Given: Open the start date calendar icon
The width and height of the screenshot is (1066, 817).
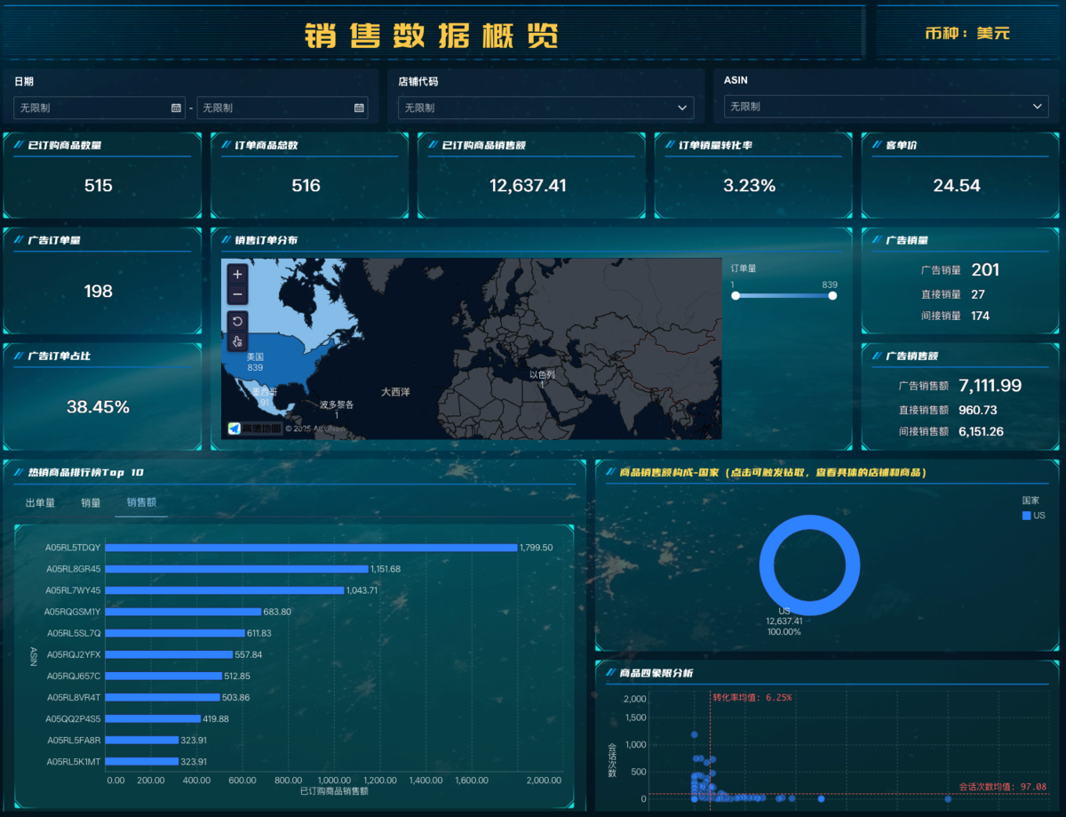Looking at the screenshot, I should [x=176, y=108].
